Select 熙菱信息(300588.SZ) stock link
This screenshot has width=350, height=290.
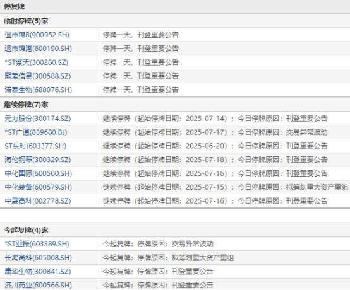pos(38,76)
